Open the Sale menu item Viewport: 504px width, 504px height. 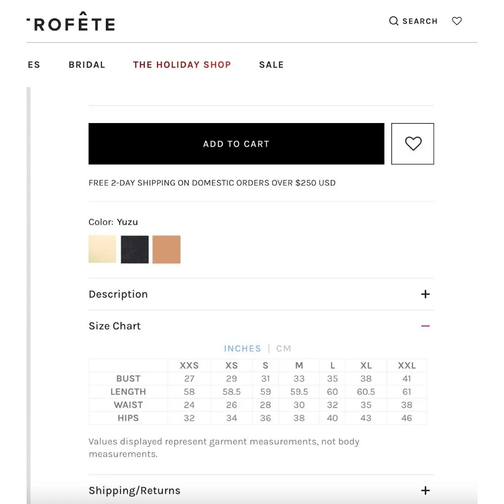tap(271, 64)
